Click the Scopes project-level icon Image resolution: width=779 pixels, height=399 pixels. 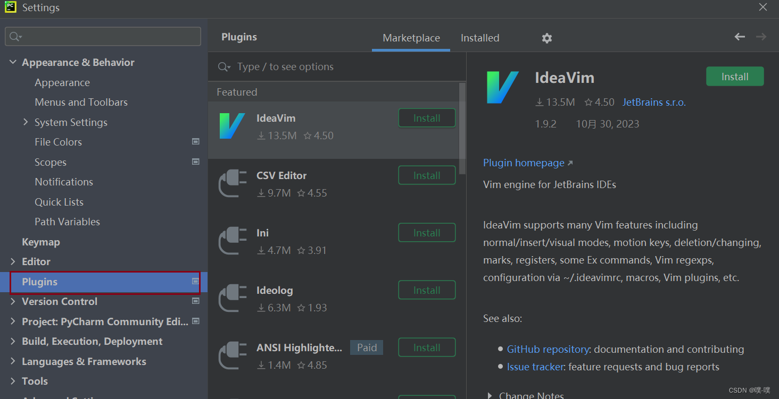click(196, 162)
